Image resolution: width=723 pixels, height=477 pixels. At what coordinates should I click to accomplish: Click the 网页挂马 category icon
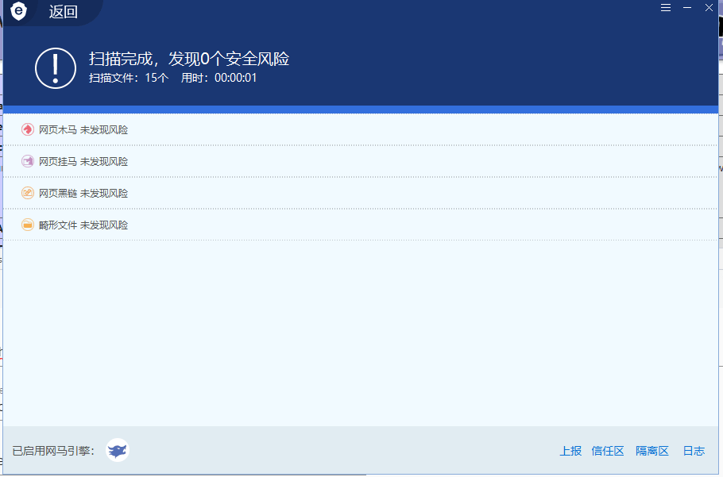(28, 161)
